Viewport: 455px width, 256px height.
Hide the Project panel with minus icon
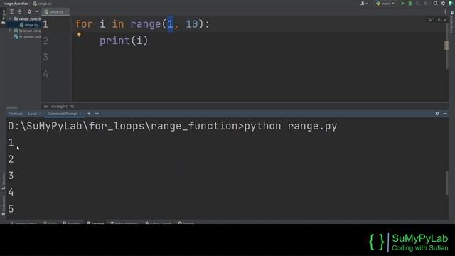[x=37, y=11]
